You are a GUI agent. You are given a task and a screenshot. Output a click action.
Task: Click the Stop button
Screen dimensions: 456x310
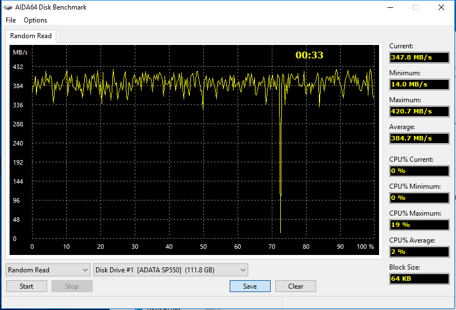pos(72,286)
